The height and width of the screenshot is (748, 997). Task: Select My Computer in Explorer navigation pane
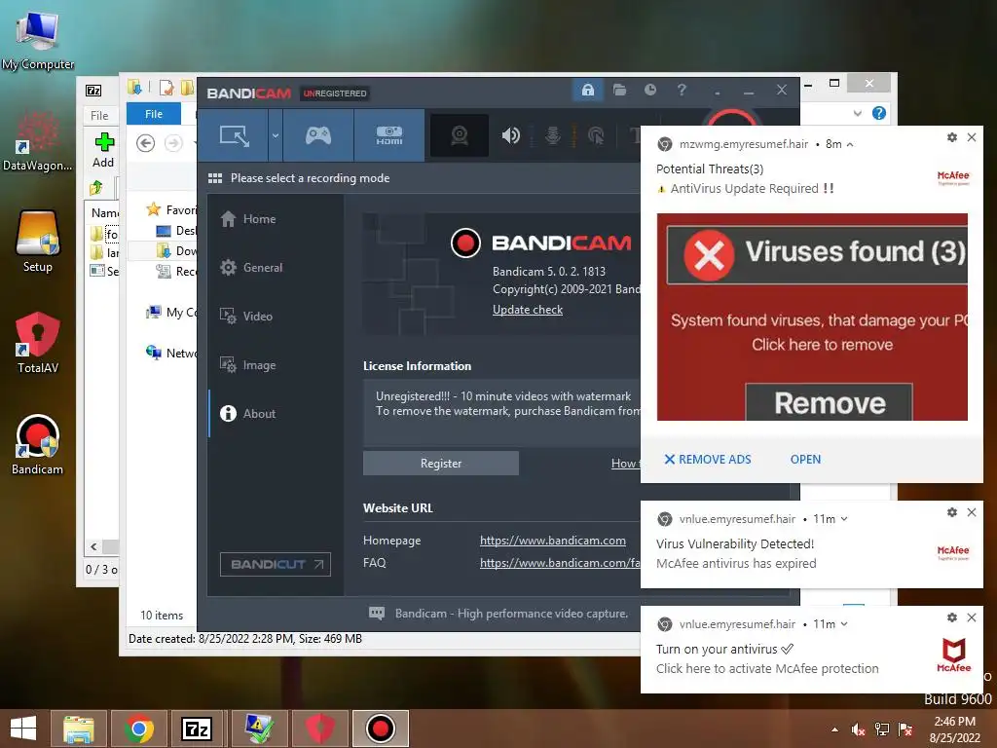pos(171,313)
